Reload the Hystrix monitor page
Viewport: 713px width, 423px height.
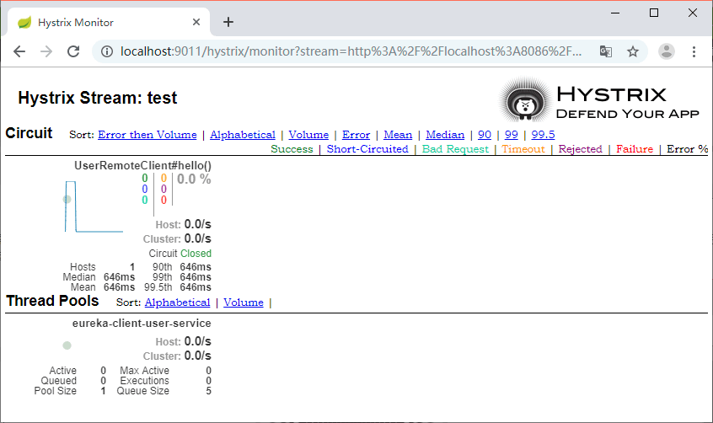click(x=73, y=51)
